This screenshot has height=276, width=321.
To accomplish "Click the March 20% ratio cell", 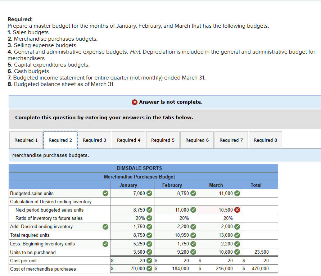I will coord(220,218).
